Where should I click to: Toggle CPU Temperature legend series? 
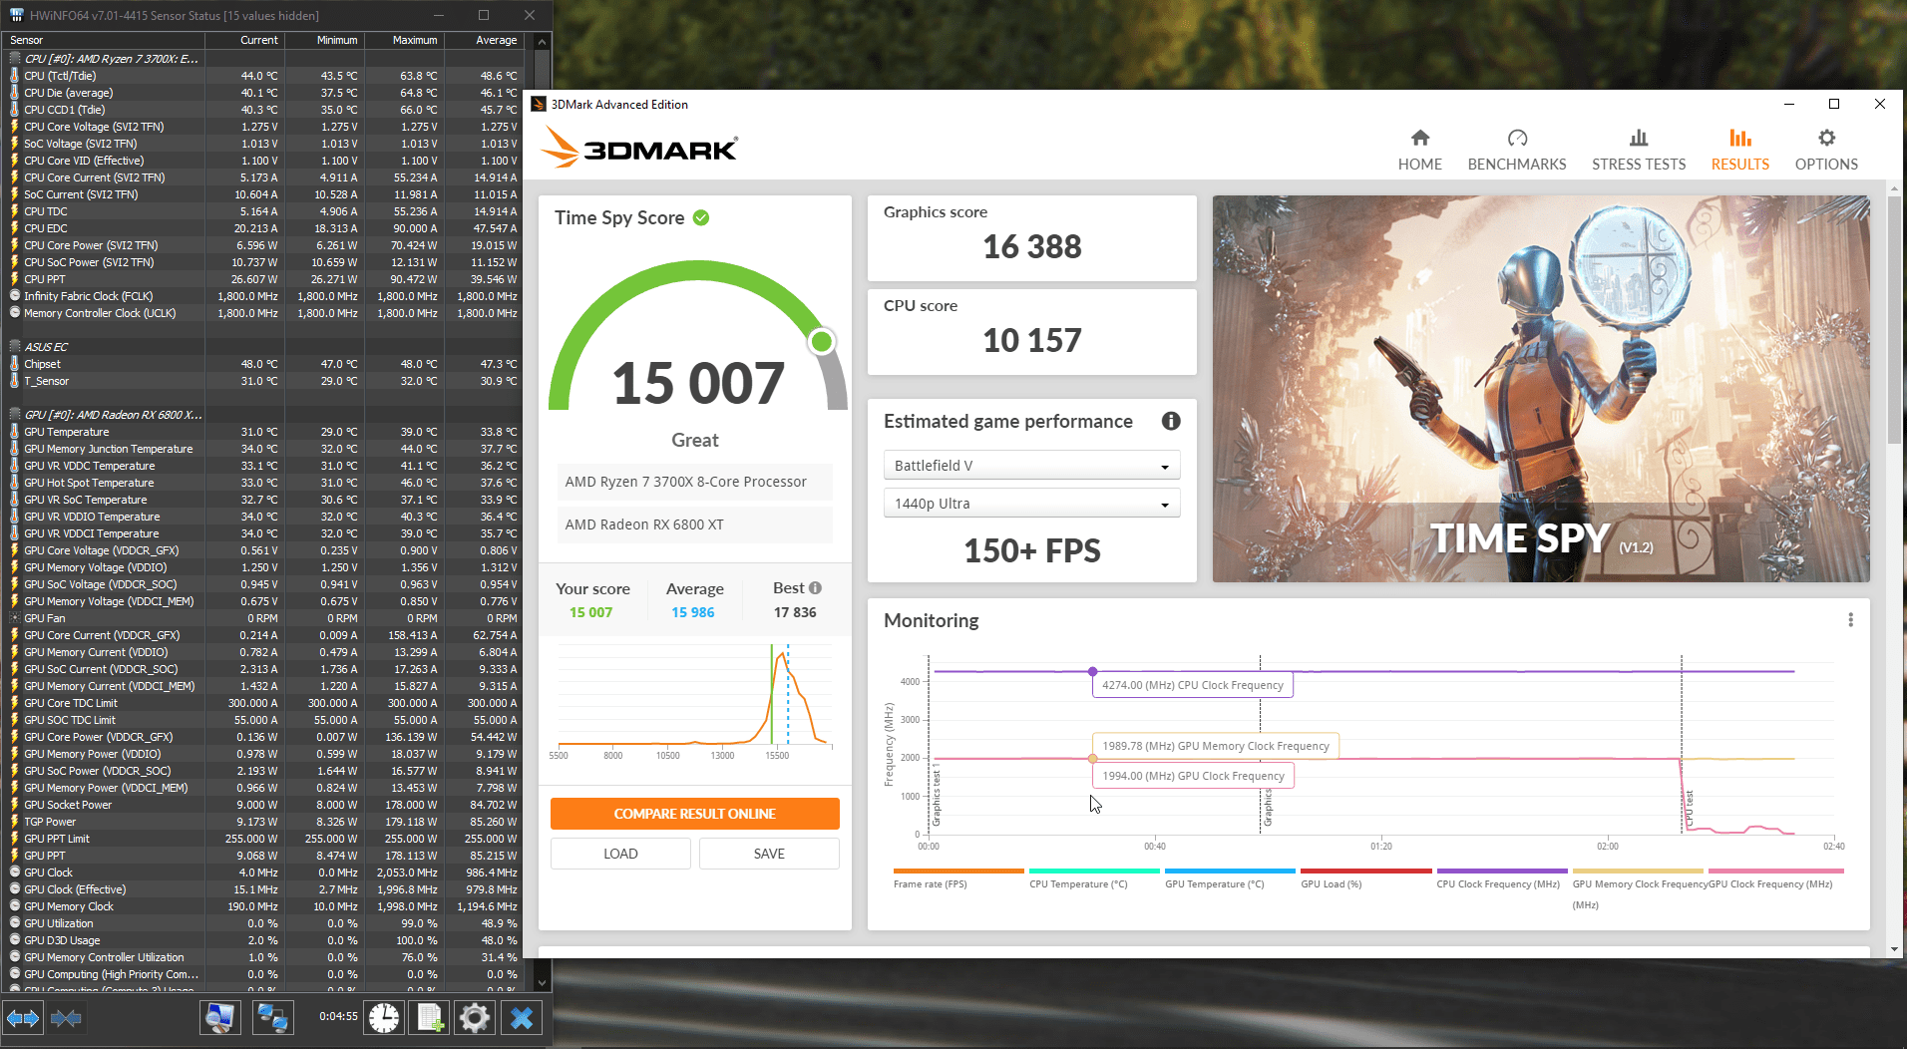(x=1093, y=878)
